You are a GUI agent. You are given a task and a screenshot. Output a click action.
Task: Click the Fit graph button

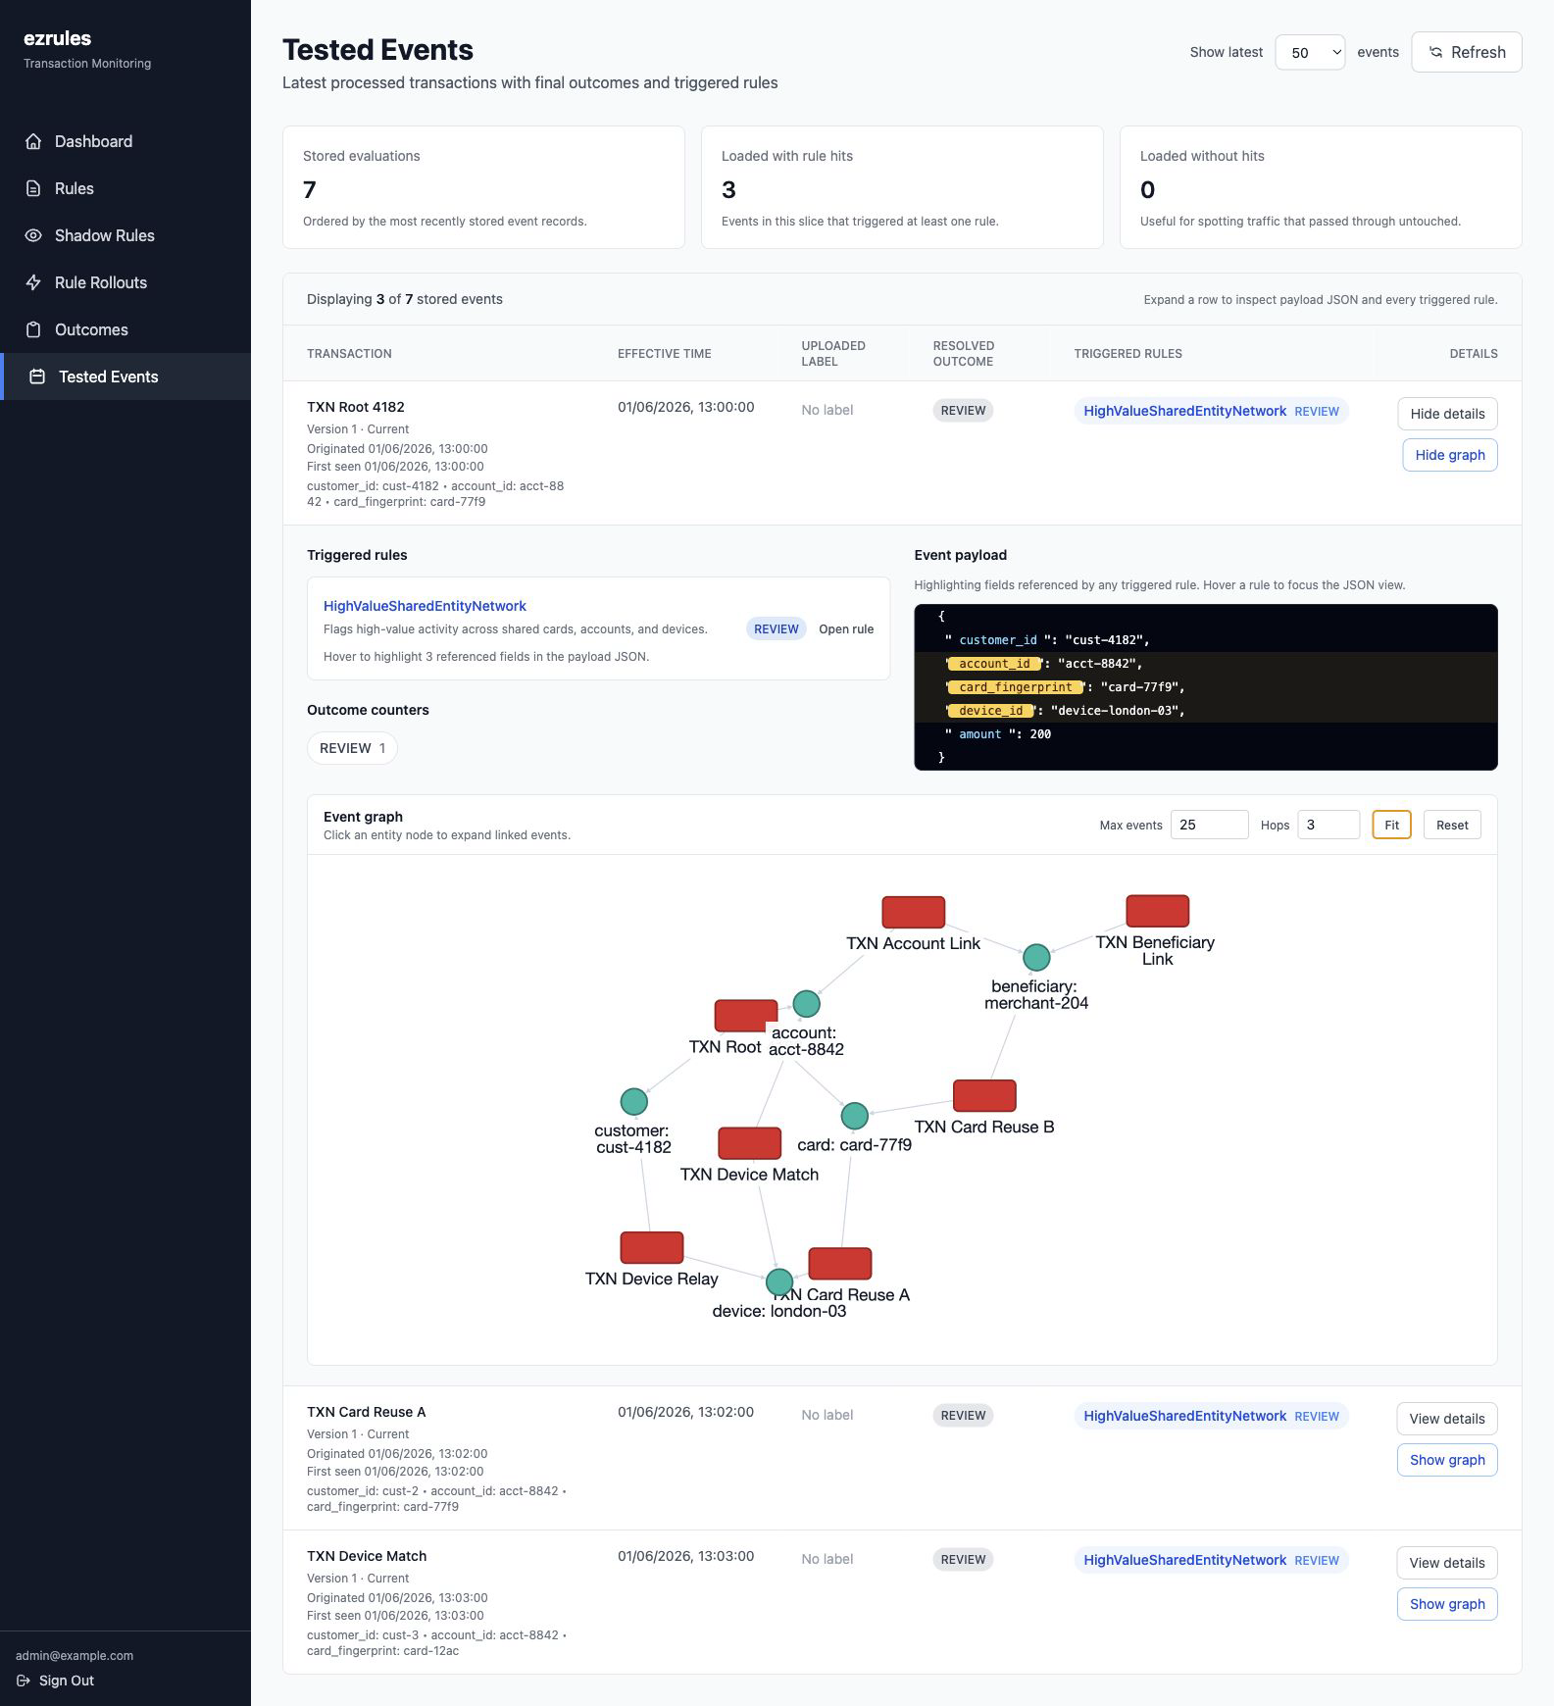point(1391,825)
